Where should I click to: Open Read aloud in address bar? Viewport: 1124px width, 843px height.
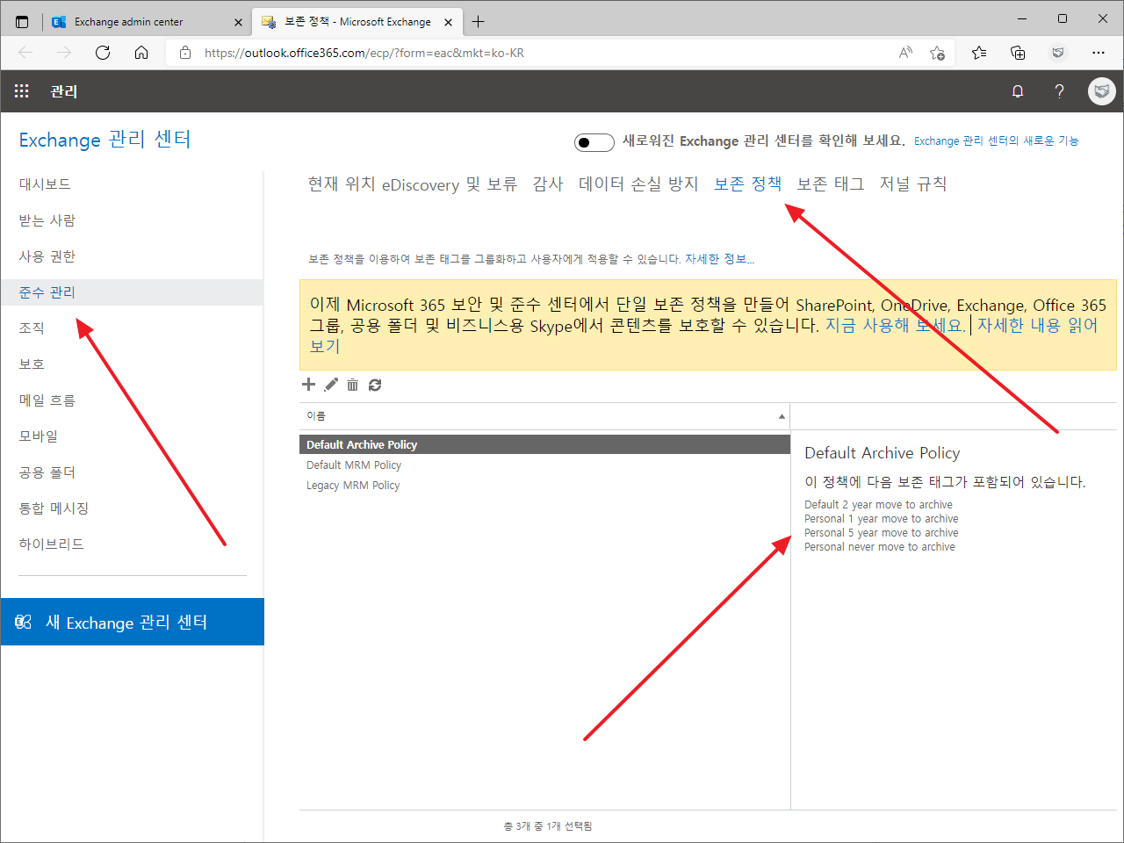click(x=905, y=53)
